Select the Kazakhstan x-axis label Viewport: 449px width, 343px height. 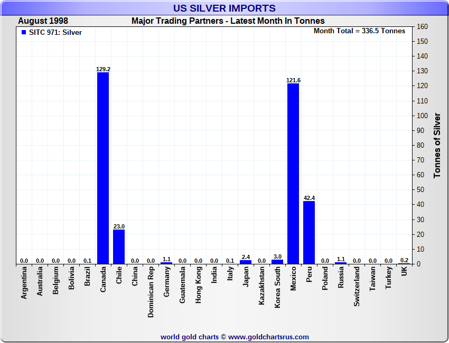point(261,285)
